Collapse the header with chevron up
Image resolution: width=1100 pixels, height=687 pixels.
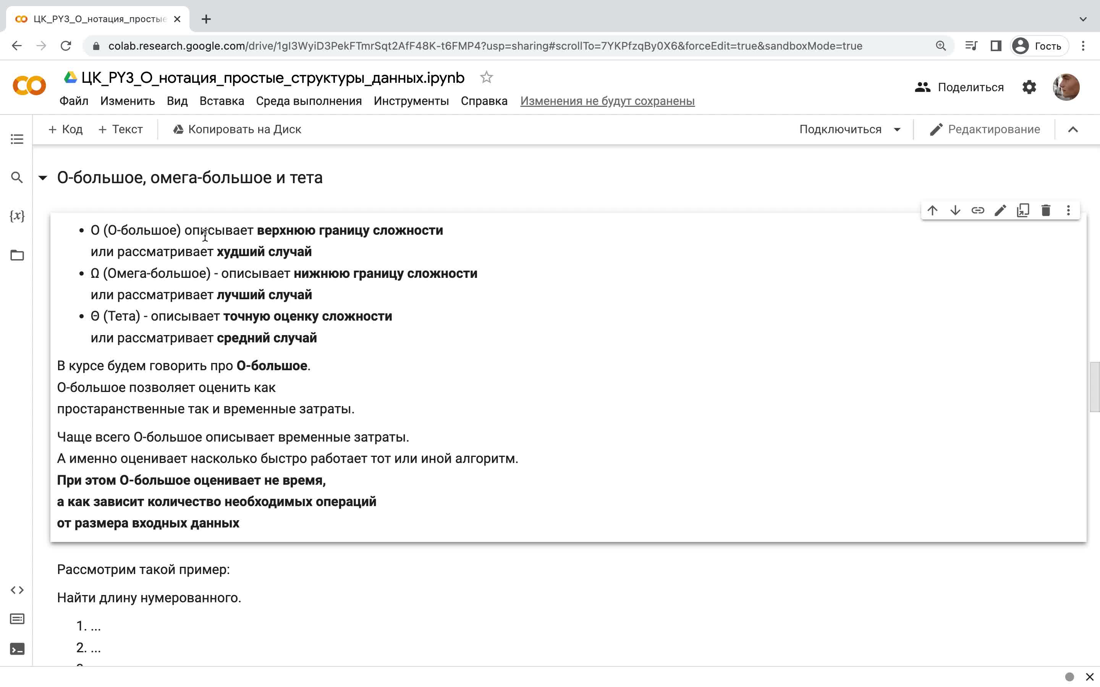[x=1073, y=129]
